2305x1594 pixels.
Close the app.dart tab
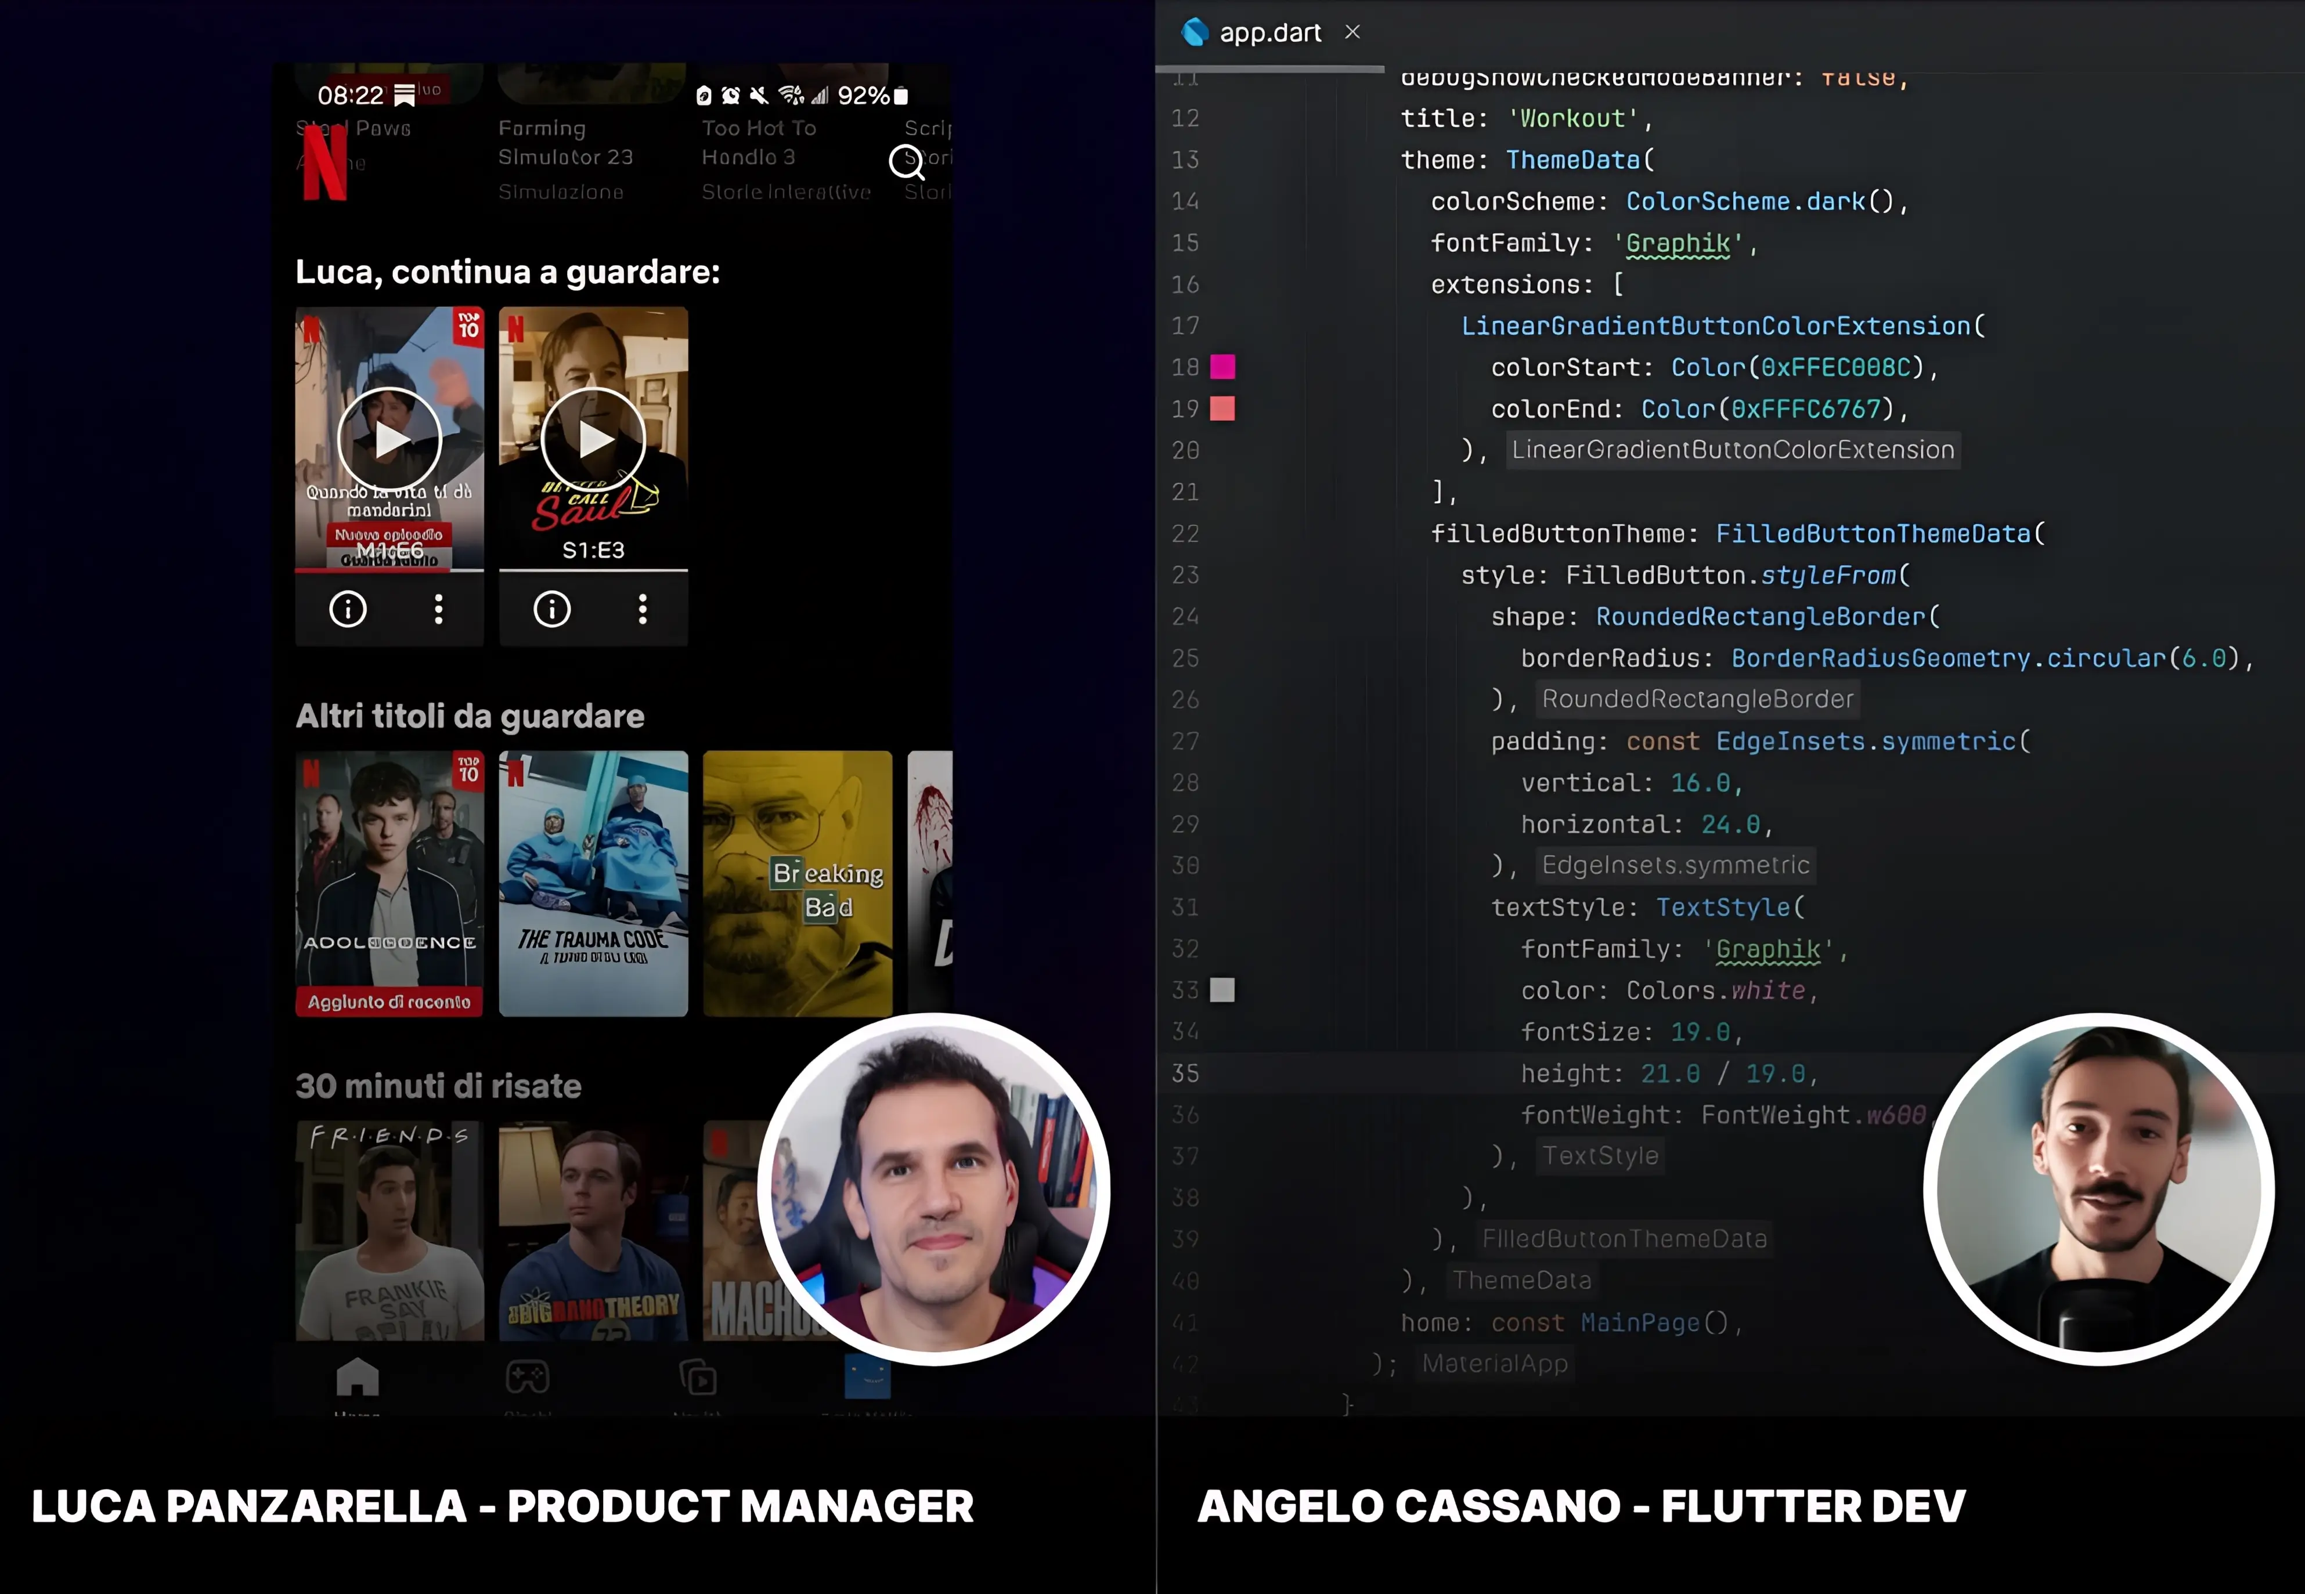point(1352,33)
